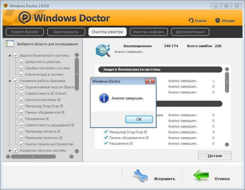Click horizontal scrollbar right round button

pos(71,156)
